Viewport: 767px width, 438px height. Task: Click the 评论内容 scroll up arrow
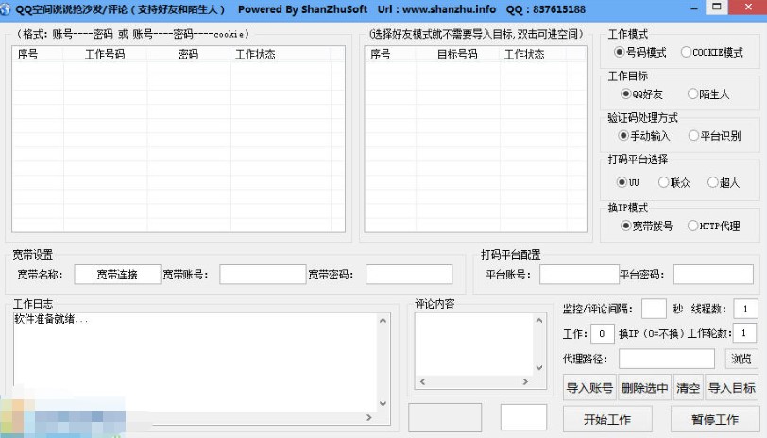click(539, 321)
